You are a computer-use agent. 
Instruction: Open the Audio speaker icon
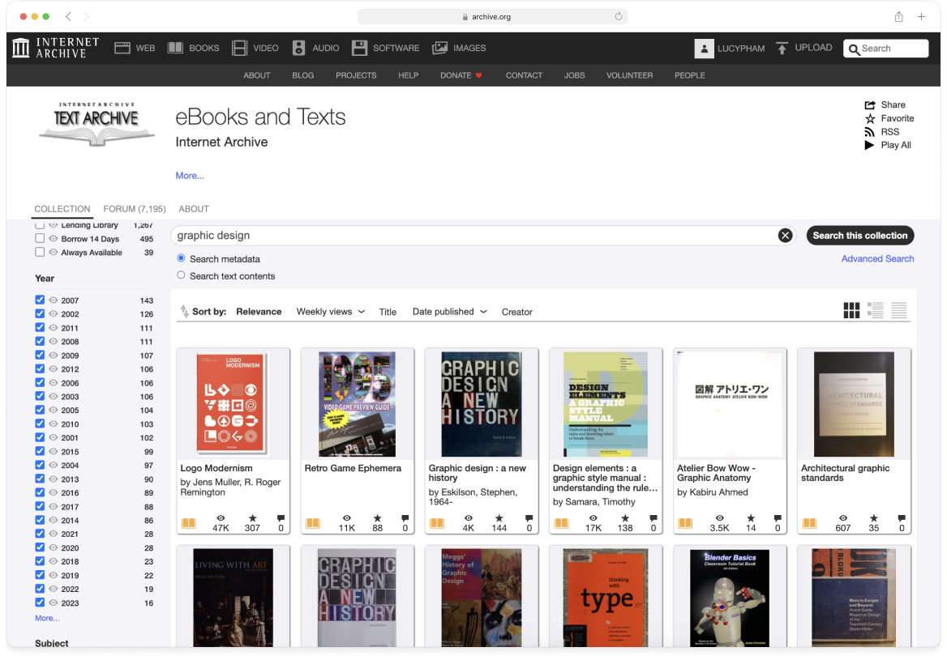point(299,48)
